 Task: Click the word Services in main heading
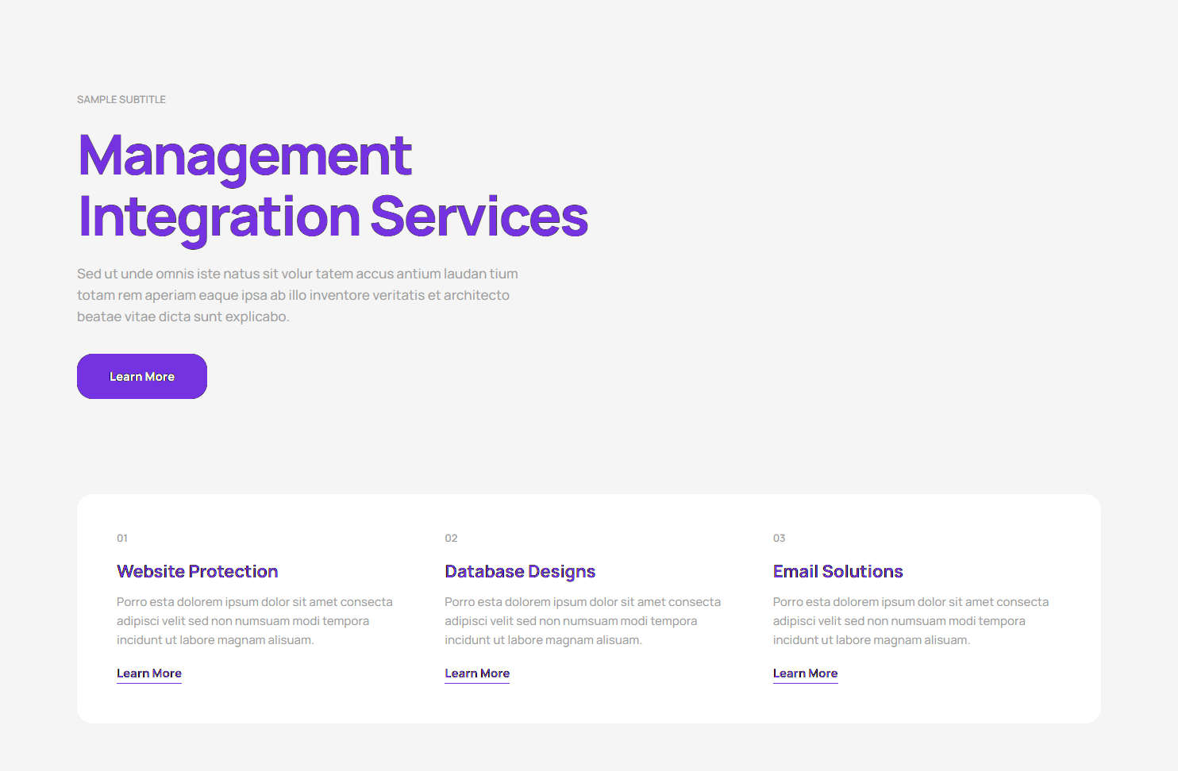coord(479,217)
